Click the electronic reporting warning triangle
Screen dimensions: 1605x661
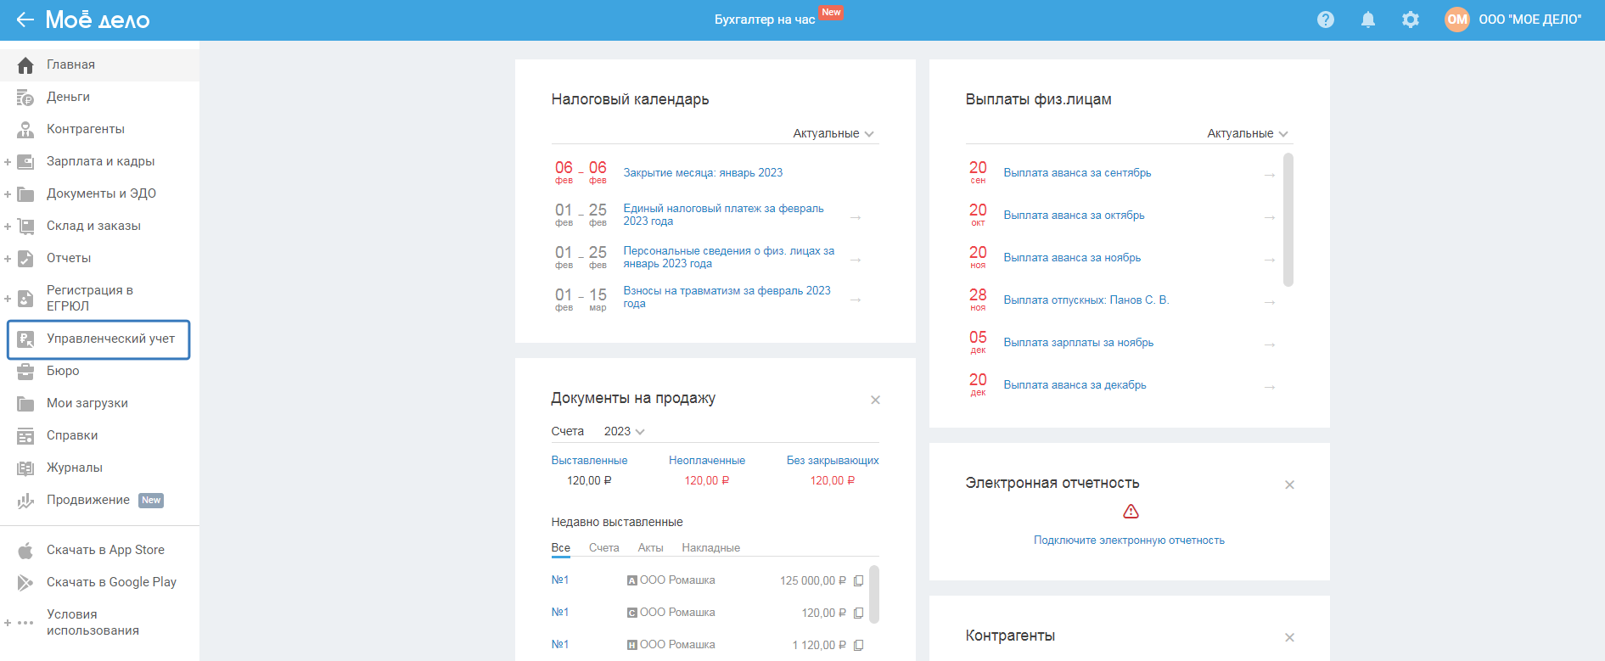1131,512
